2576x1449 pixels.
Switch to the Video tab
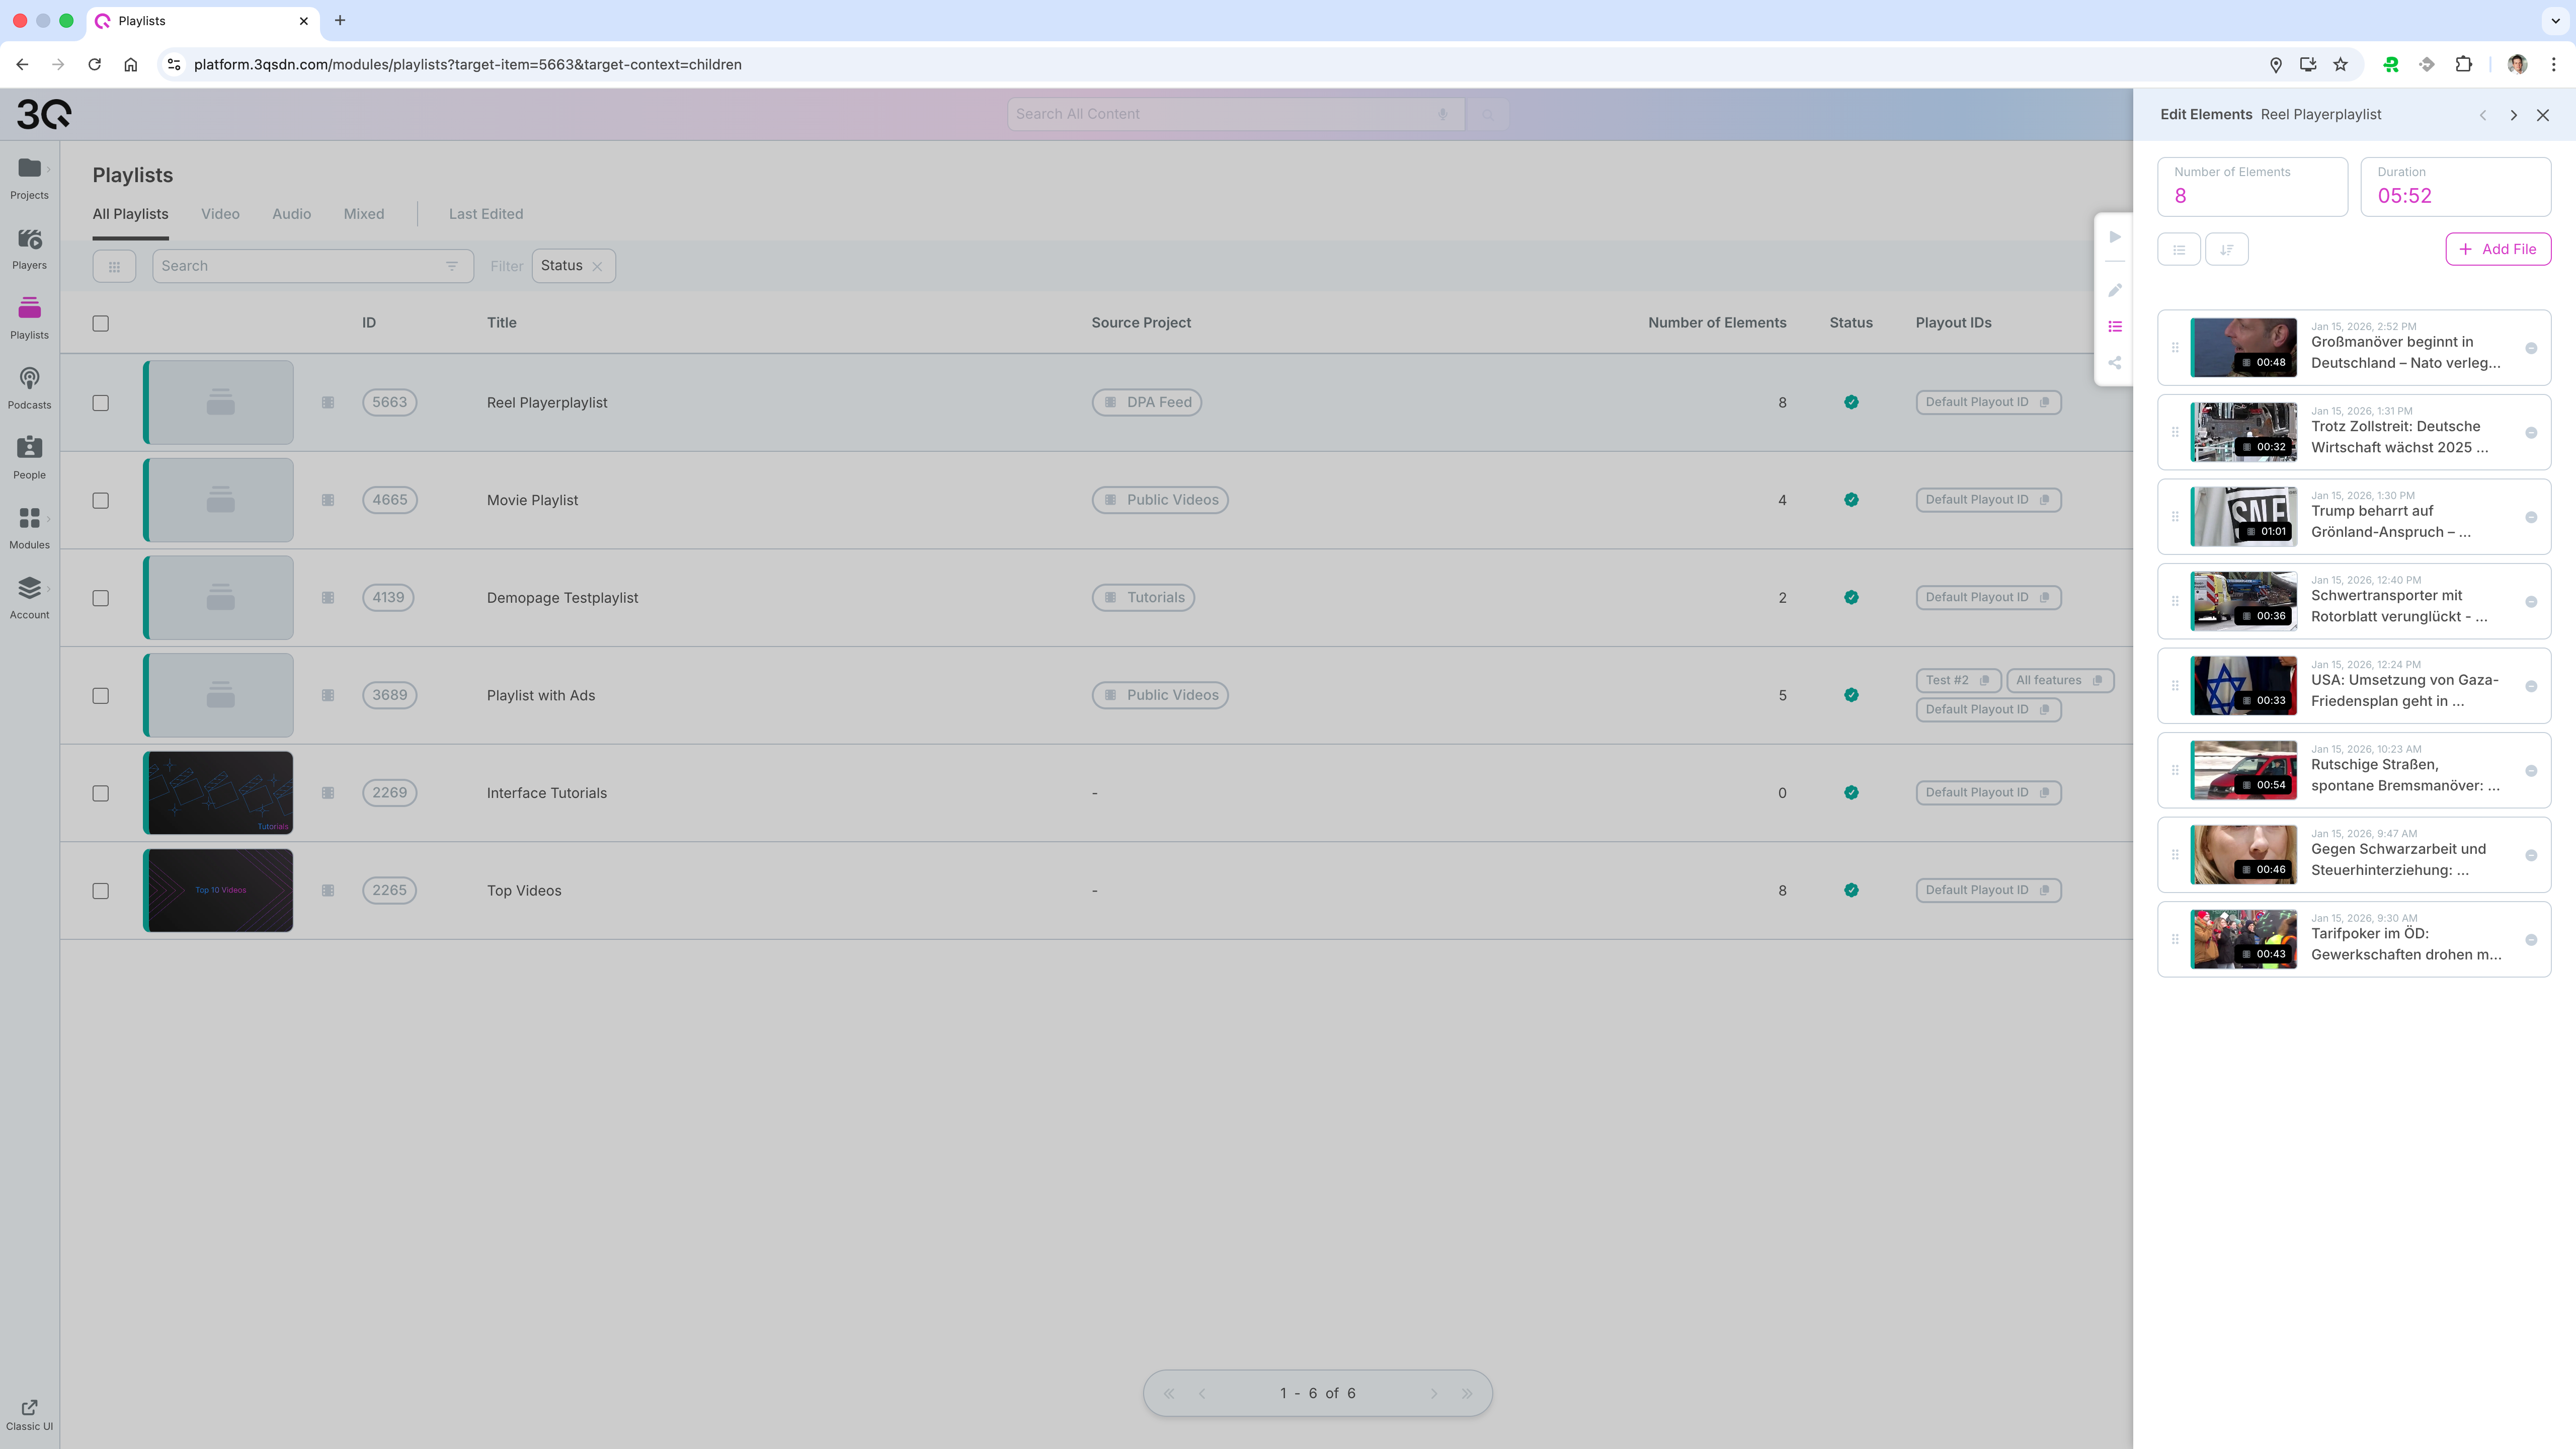click(x=220, y=214)
